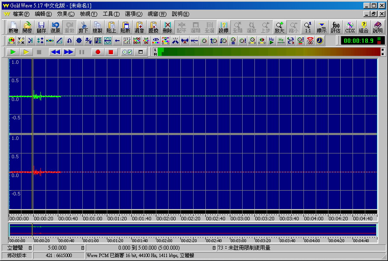
Task: Toggle the 設標 (Set marker) button
Action: coord(223,27)
